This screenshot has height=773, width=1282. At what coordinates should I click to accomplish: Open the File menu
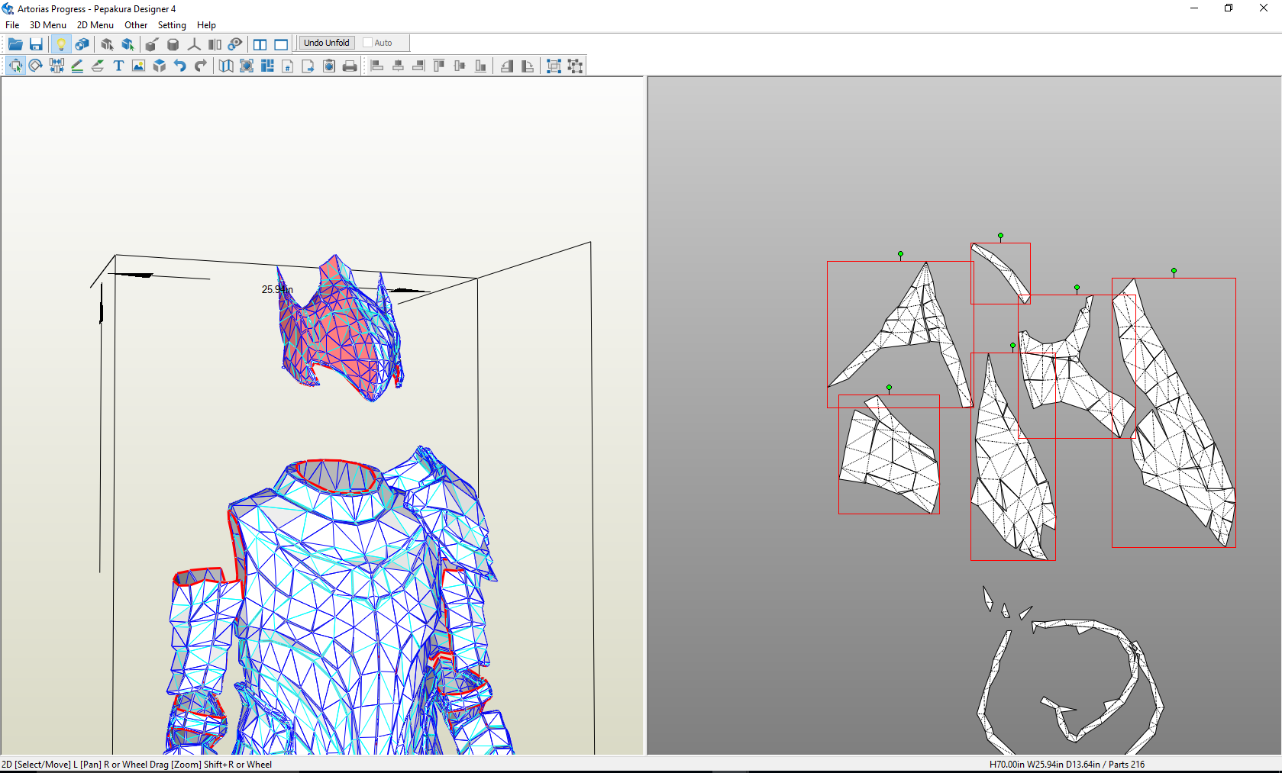point(12,25)
